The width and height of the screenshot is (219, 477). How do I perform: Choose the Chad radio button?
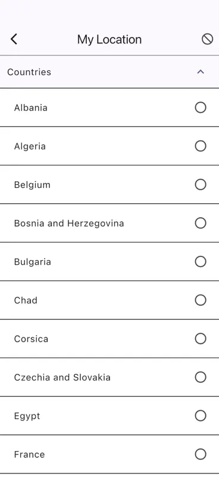coord(201,301)
